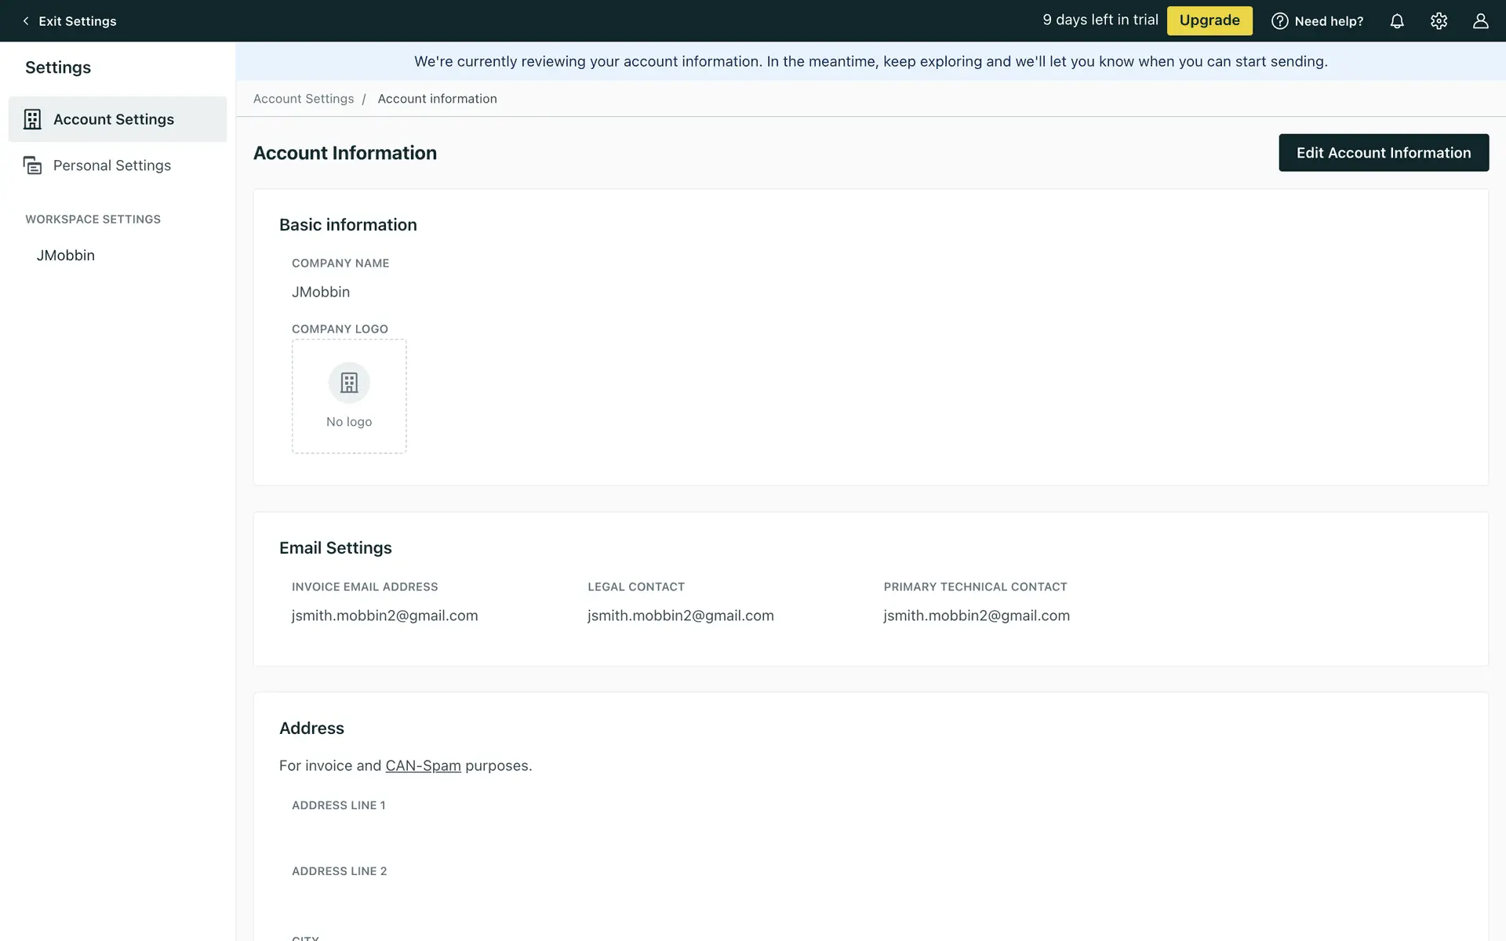Click the invoice email address value
Viewport: 1506px width, 941px height.
384,616
